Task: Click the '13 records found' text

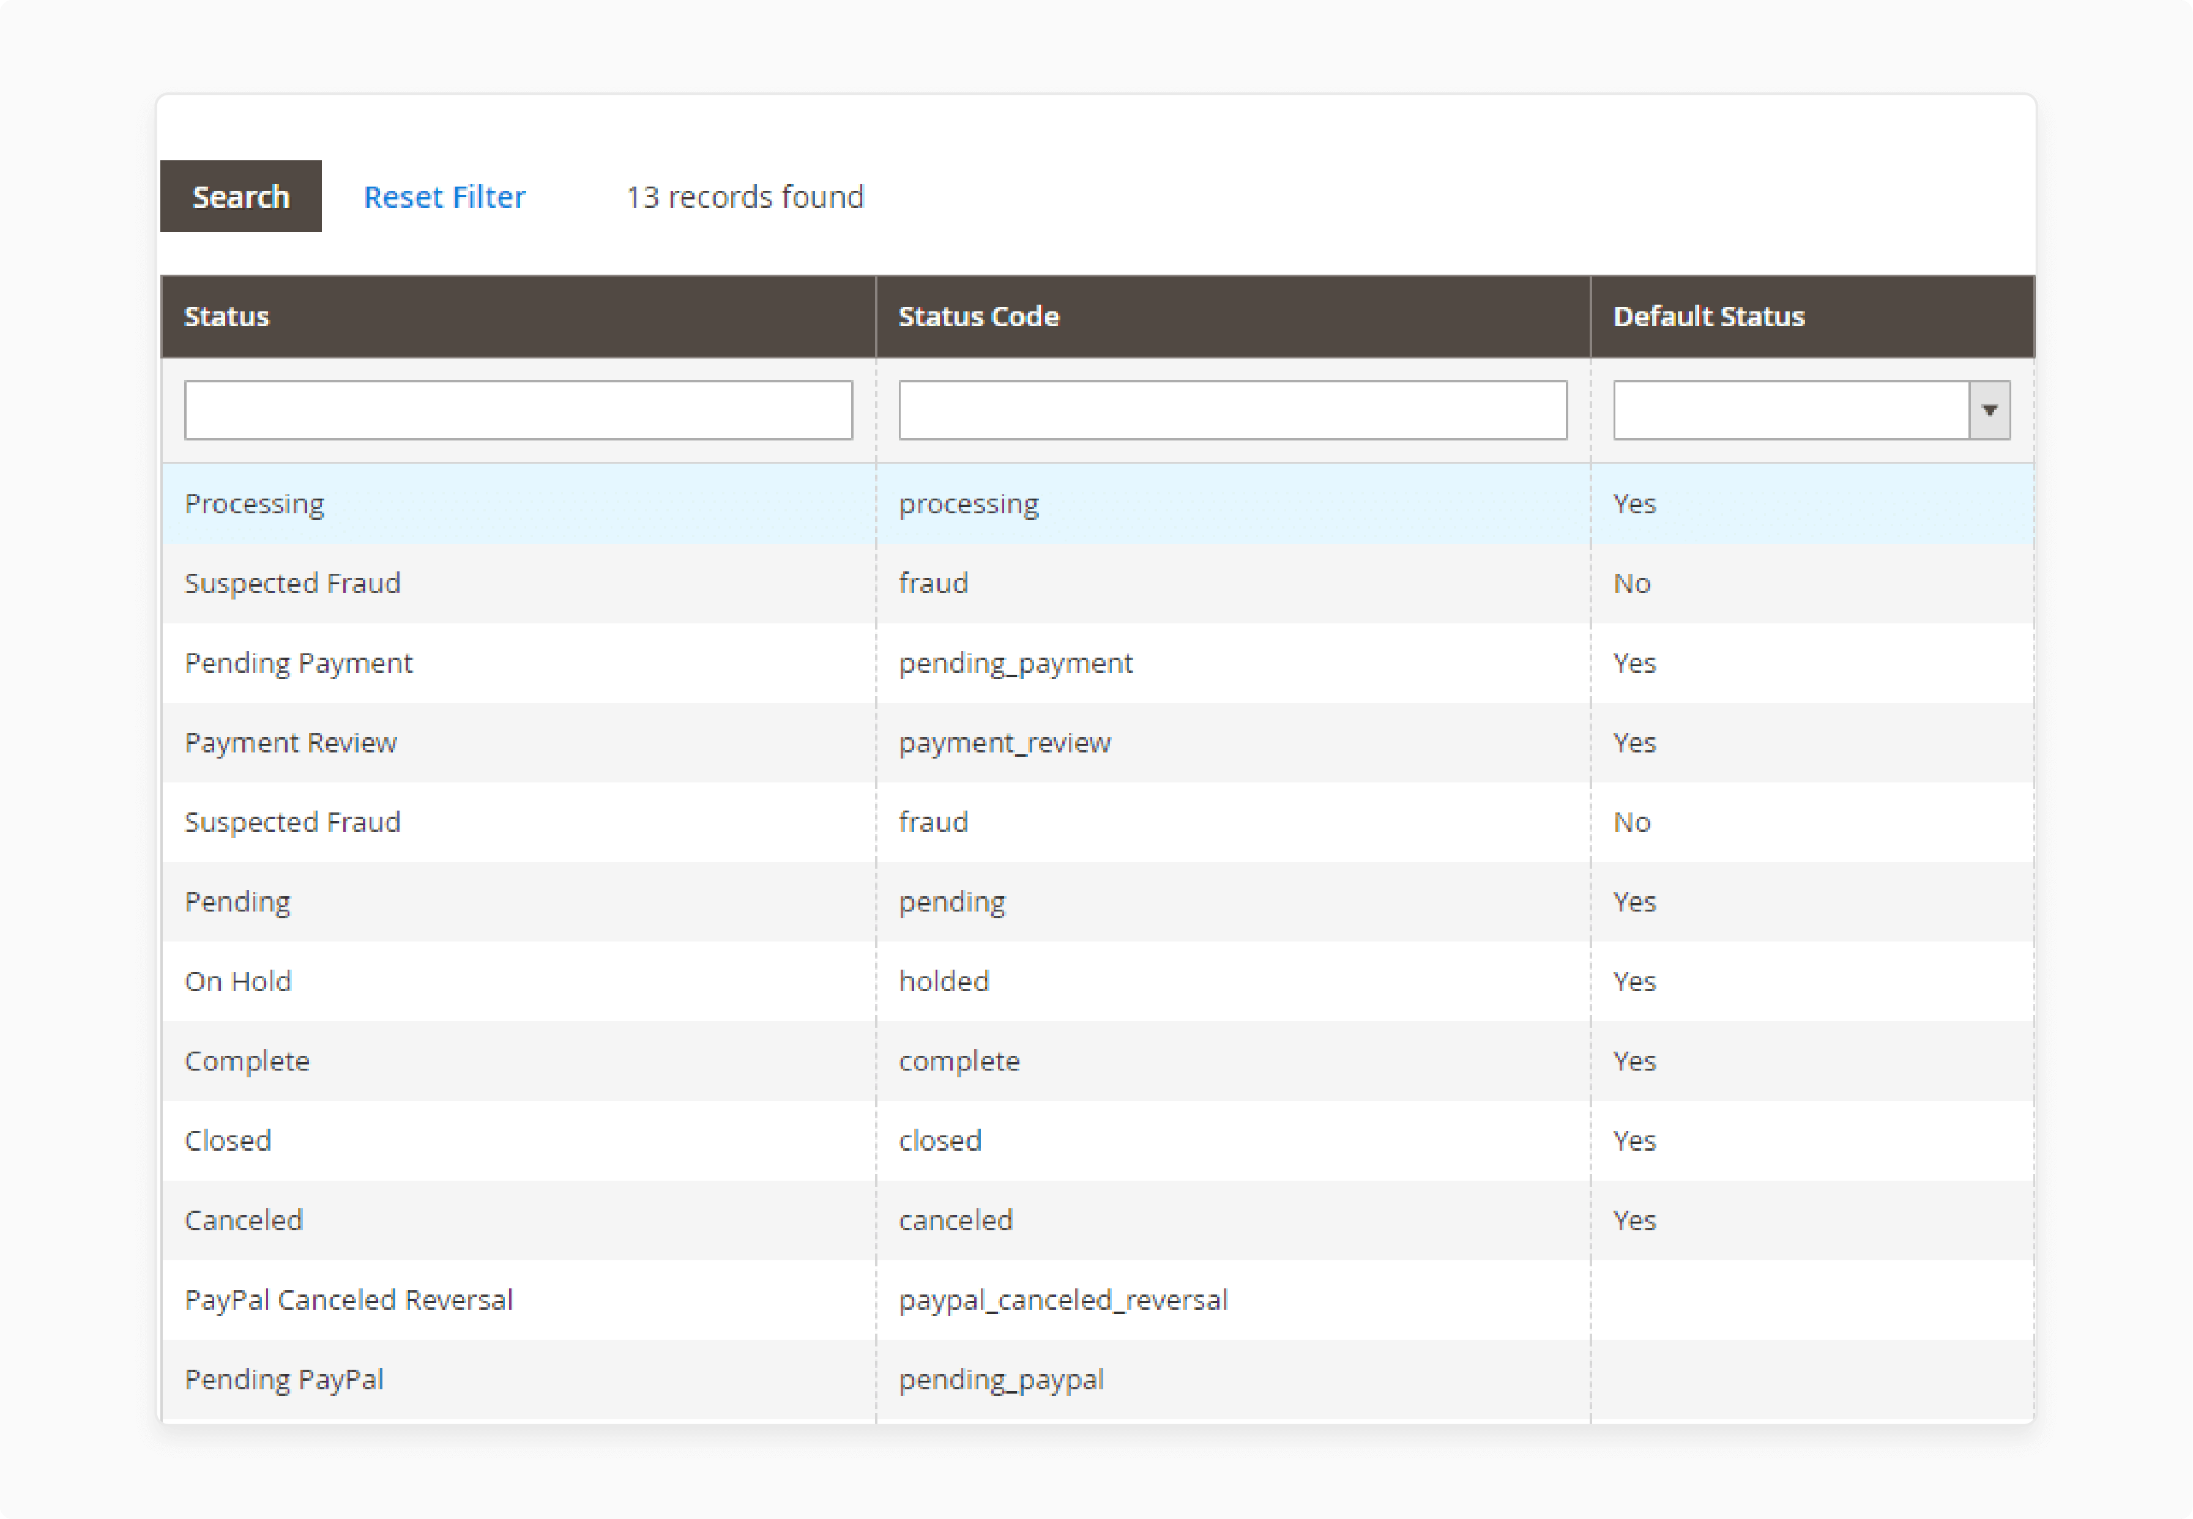Action: point(745,197)
